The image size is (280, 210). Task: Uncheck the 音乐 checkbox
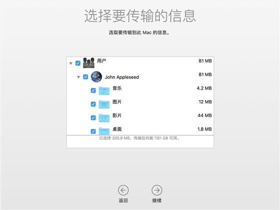93,90
